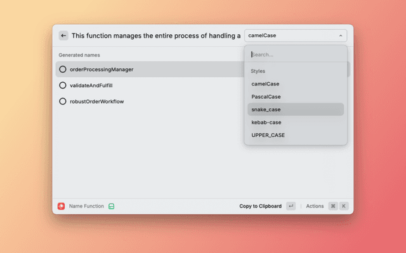The image size is (406, 253).
Task: Choose camelCase from the Styles list
Action: click(265, 83)
